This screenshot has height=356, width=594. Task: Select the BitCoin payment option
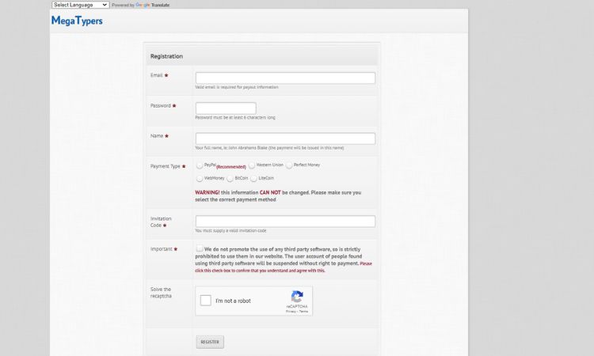(x=230, y=179)
